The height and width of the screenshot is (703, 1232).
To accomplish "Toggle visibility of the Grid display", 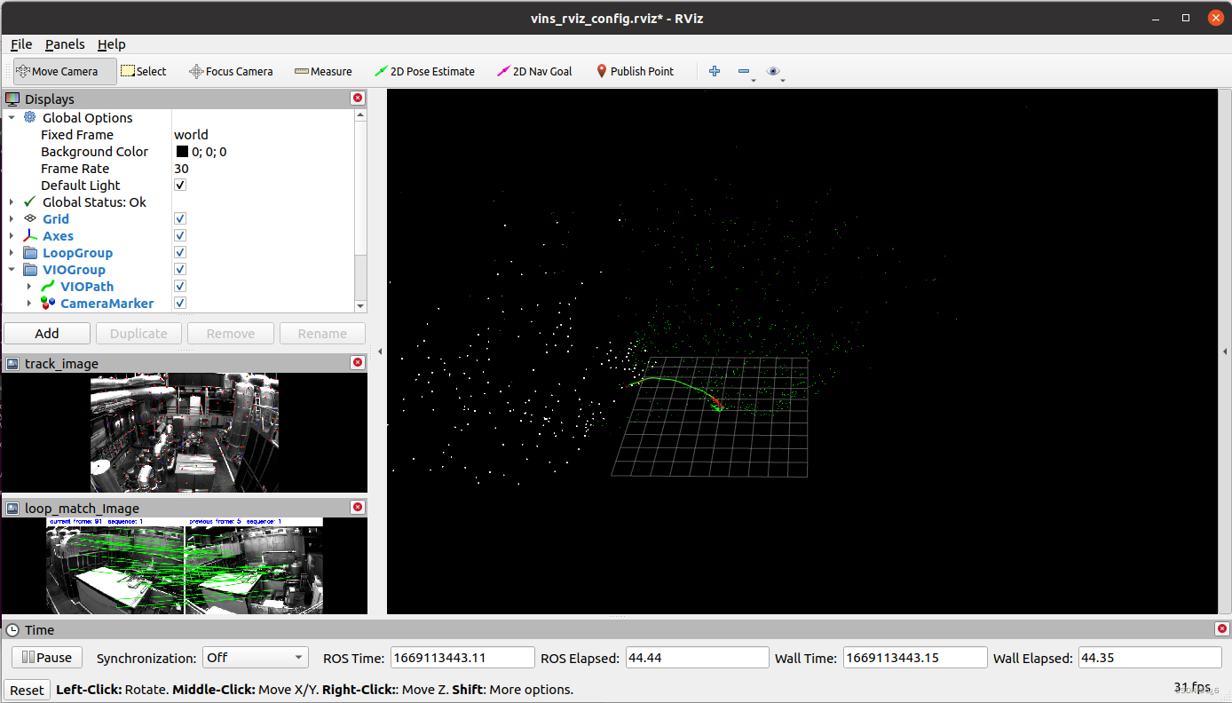I will 180,218.
